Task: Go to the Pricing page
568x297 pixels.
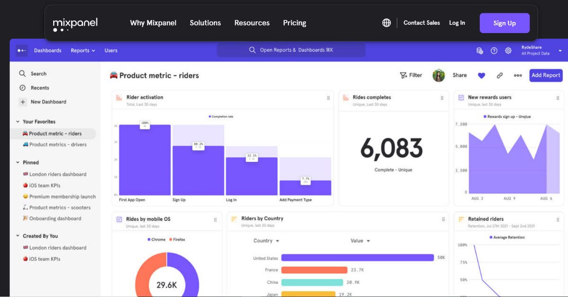Action: click(x=294, y=23)
